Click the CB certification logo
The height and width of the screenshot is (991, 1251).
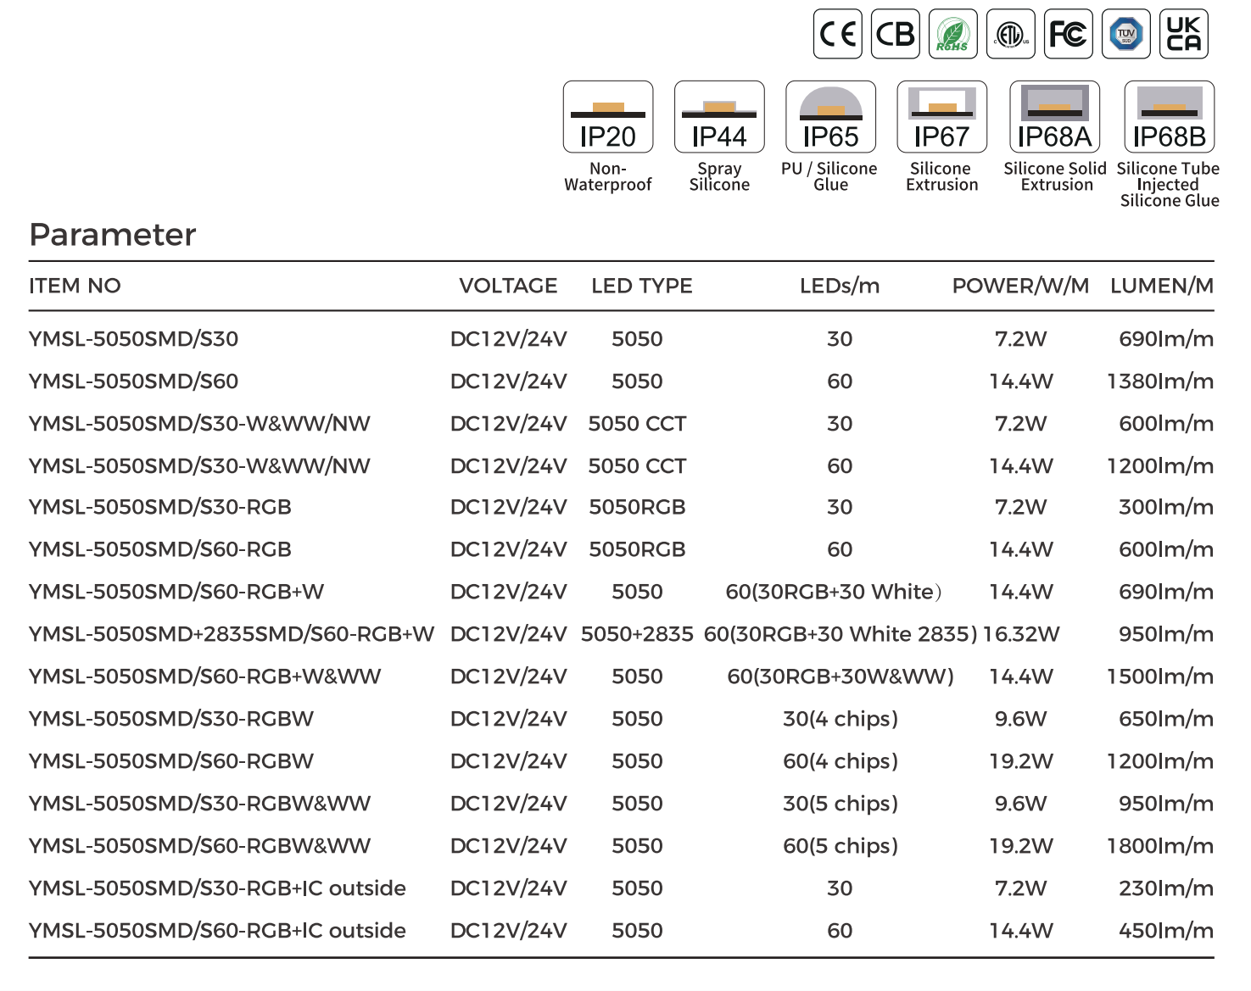tap(895, 34)
